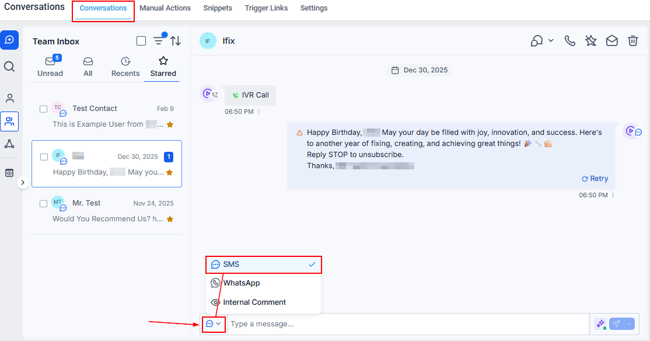This screenshot has width=650, height=341.
Task: Delete the conversation with the trash icon
Action: [x=632, y=41]
